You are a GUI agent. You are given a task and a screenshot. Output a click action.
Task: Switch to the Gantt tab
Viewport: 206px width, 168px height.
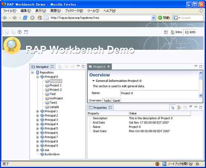point(117,101)
